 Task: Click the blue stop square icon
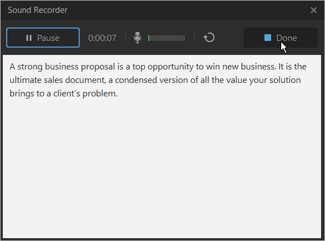[268, 38]
